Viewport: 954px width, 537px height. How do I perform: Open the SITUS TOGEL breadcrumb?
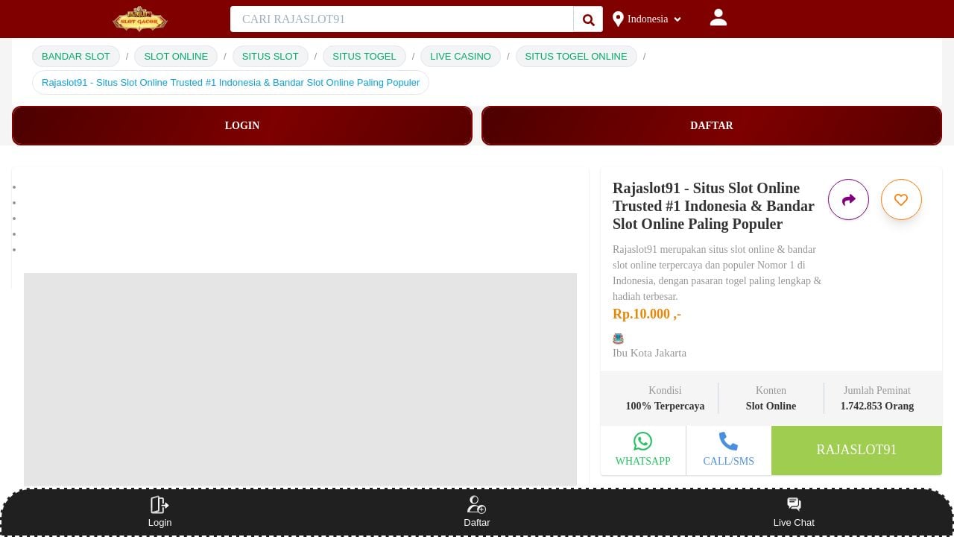coord(364,56)
